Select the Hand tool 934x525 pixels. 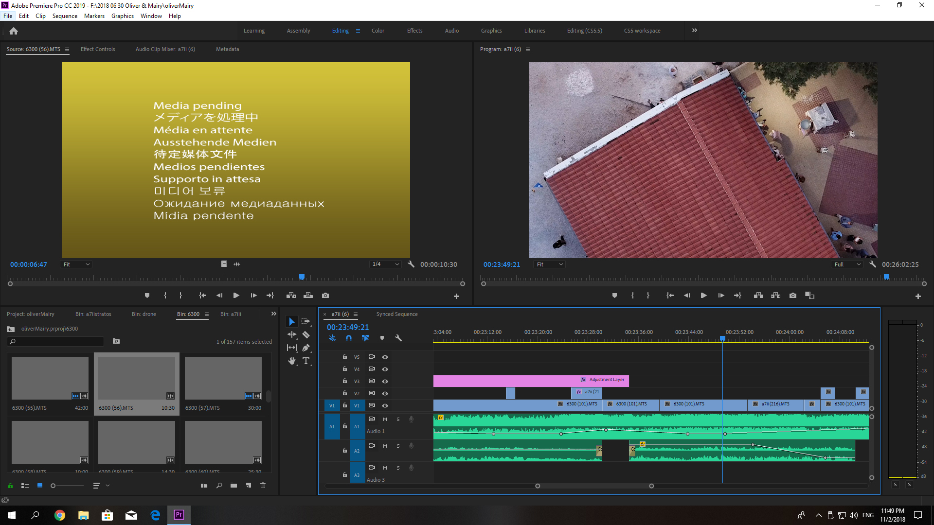click(292, 361)
